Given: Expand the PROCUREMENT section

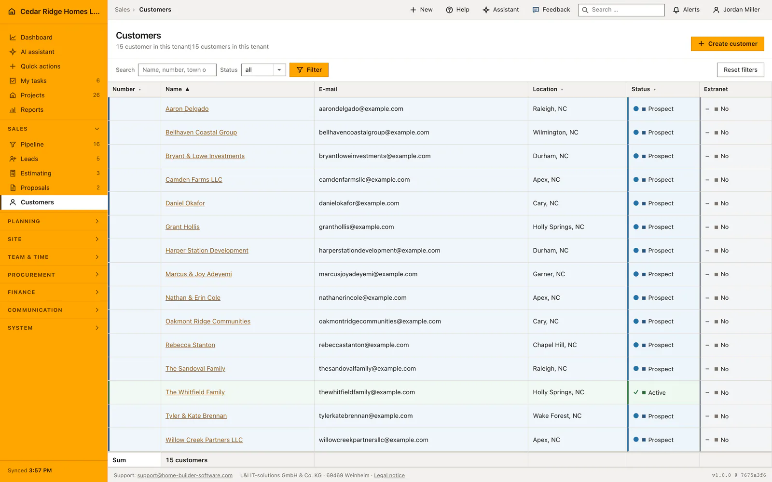Looking at the screenshot, I should pyautogui.click(x=54, y=275).
